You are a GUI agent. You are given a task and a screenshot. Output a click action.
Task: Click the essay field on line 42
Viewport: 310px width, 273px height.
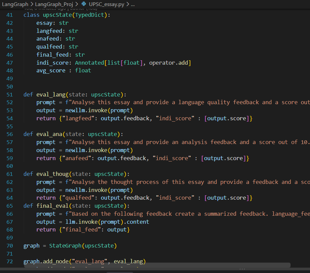pyautogui.click(x=44, y=23)
